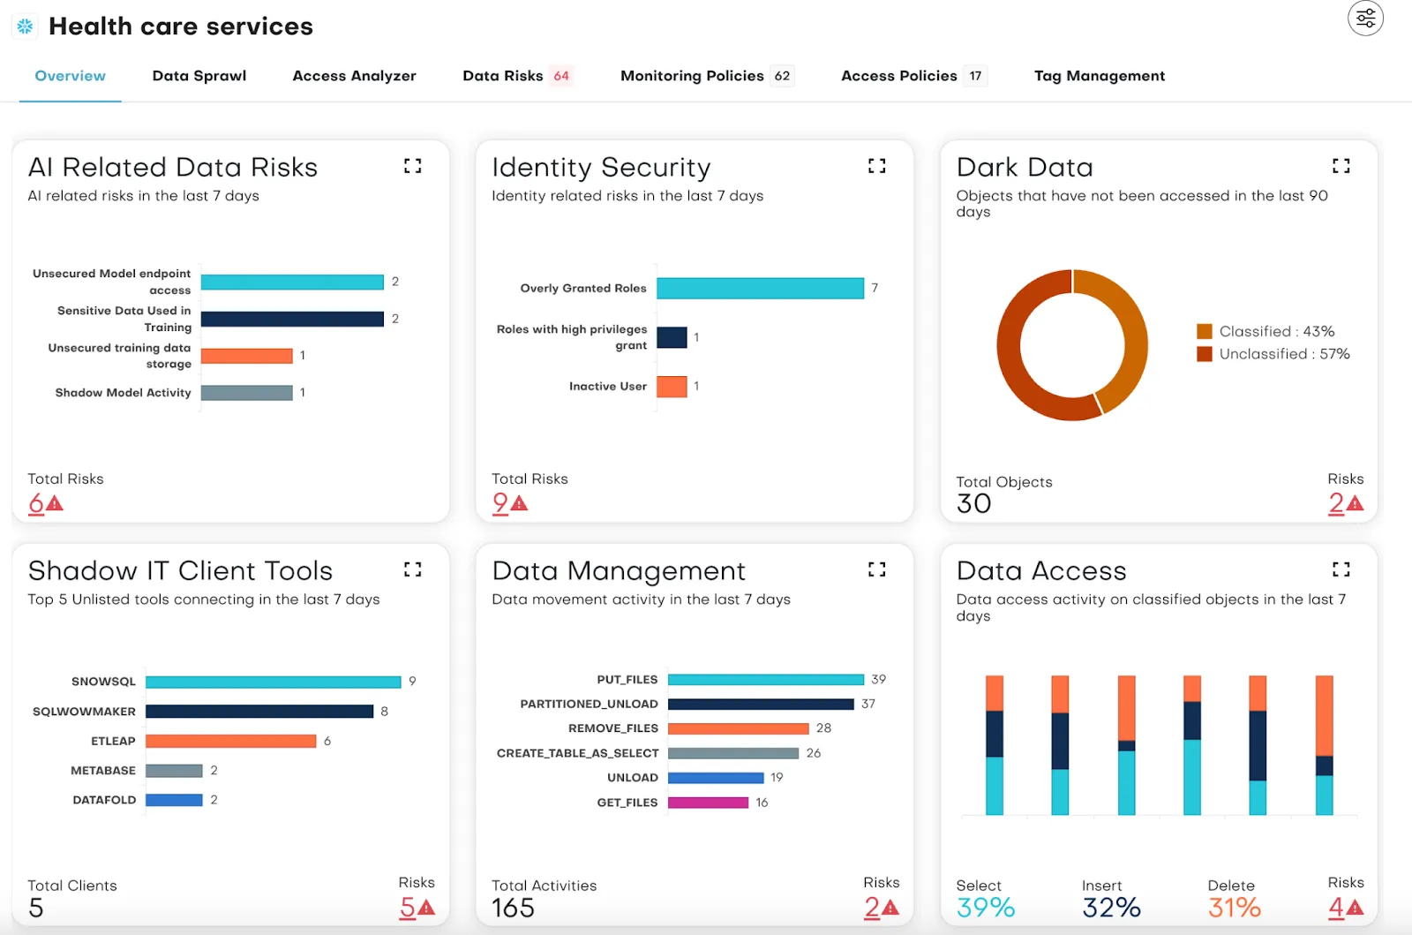Switch to the Access Analyzer tab

pos(353,76)
